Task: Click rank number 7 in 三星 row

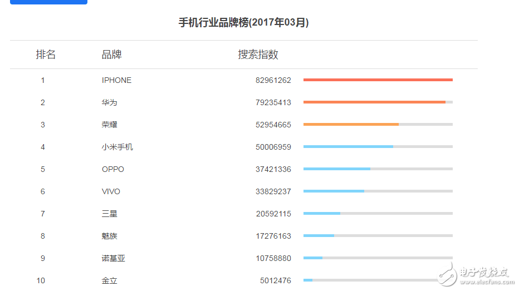Action: click(x=43, y=214)
